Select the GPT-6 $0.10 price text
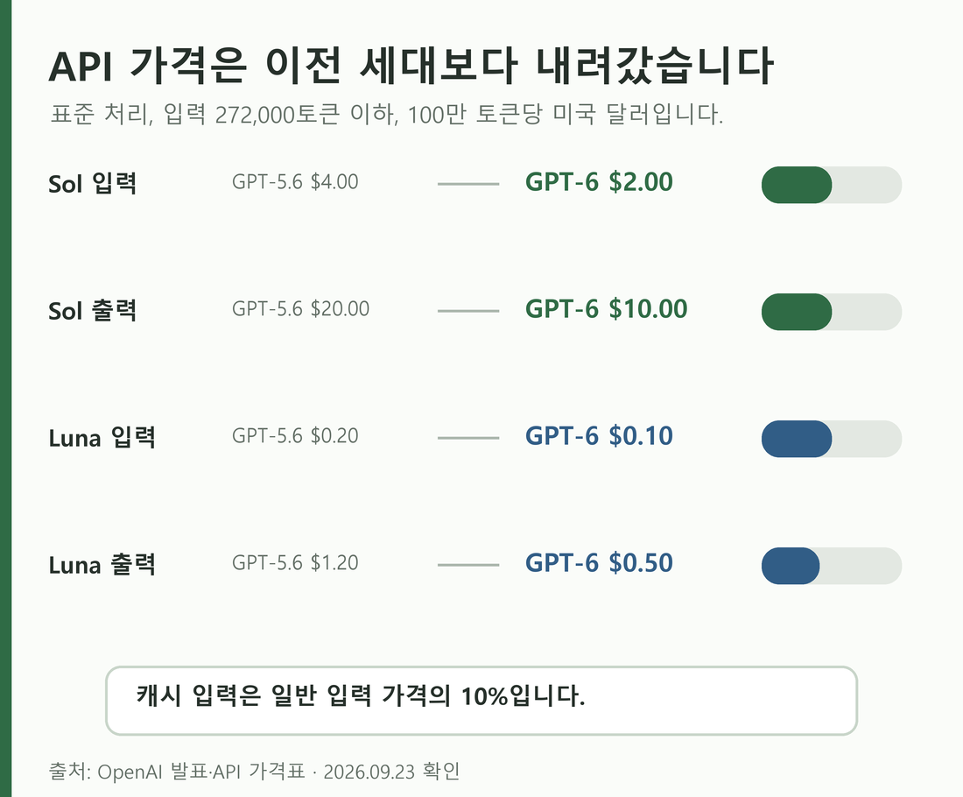 click(x=599, y=436)
